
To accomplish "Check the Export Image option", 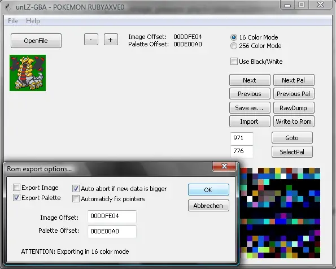I will click(x=16, y=188).
